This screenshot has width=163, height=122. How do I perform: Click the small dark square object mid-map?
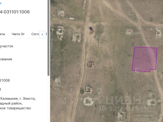97,56
